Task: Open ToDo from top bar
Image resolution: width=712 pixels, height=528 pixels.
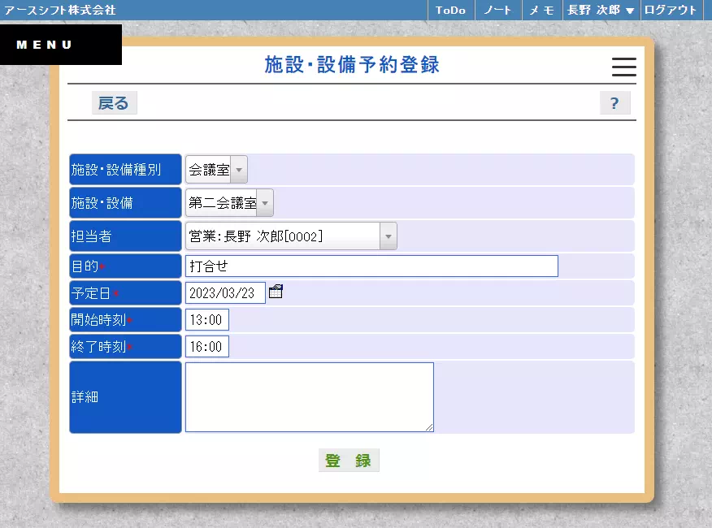Action: coord(450,10)
